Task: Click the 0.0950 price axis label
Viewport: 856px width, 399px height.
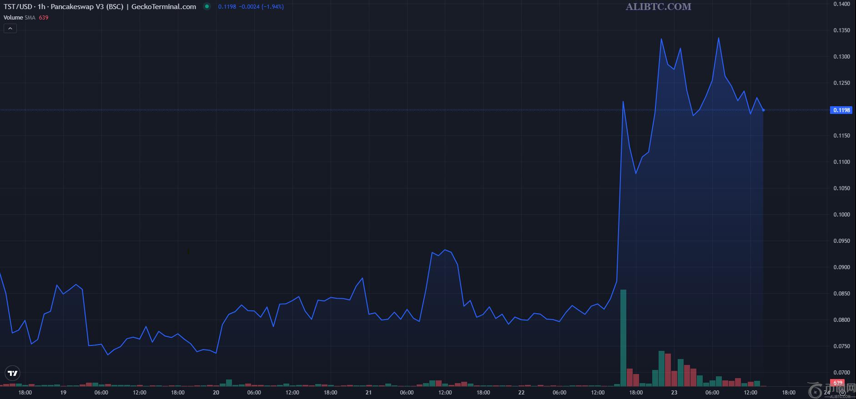Action: 841,241
